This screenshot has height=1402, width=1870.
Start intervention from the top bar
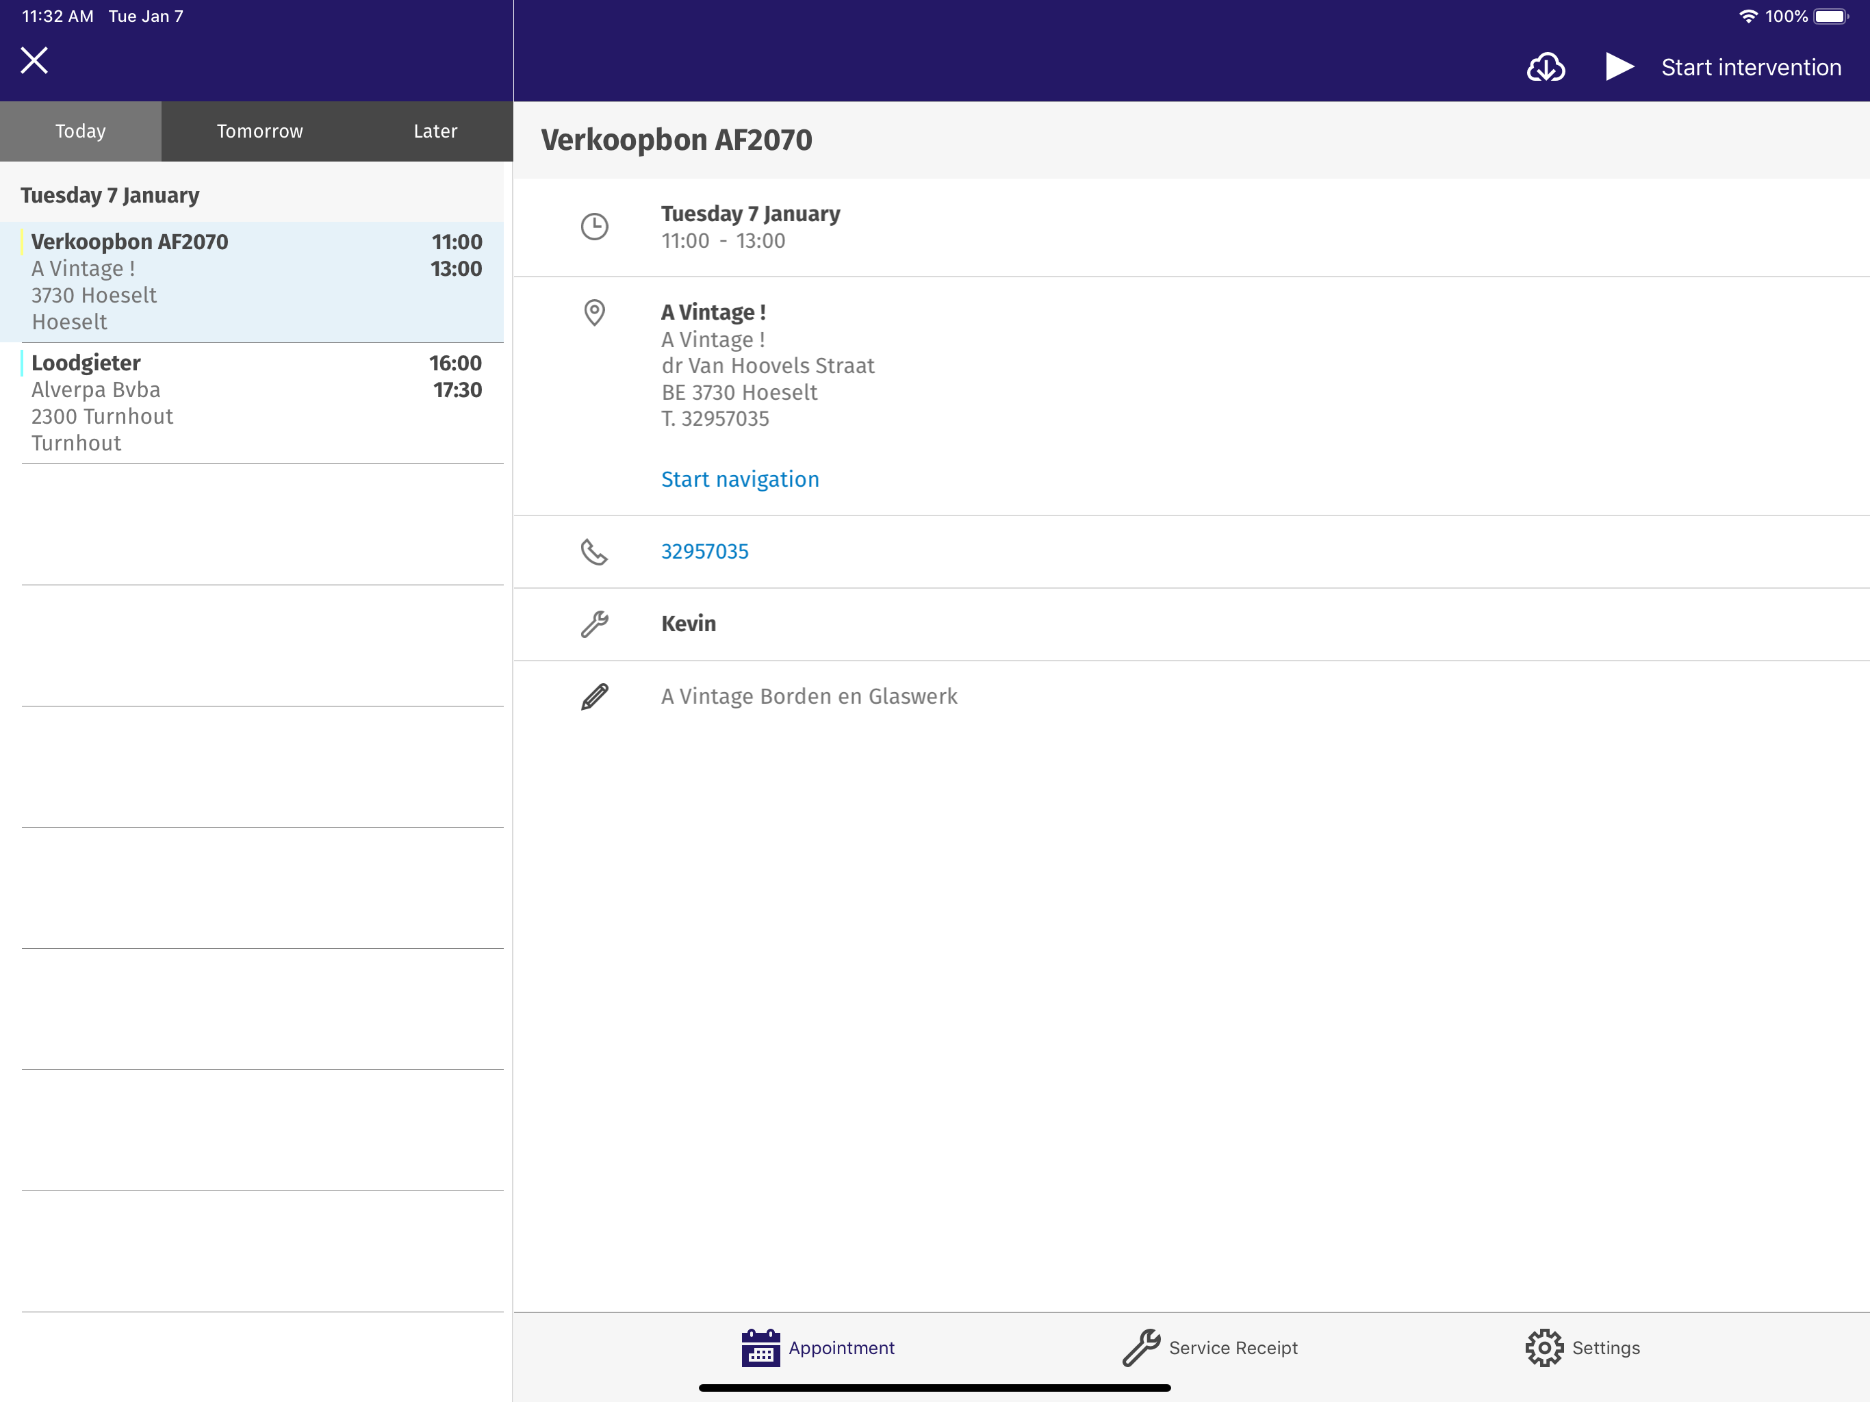(x=1751, y=68)
